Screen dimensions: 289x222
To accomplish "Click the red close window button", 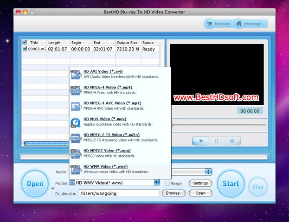I will [18, 12].
